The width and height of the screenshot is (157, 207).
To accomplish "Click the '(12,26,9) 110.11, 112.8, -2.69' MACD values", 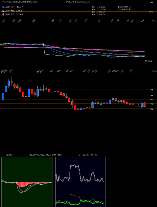I will [43, 155].
